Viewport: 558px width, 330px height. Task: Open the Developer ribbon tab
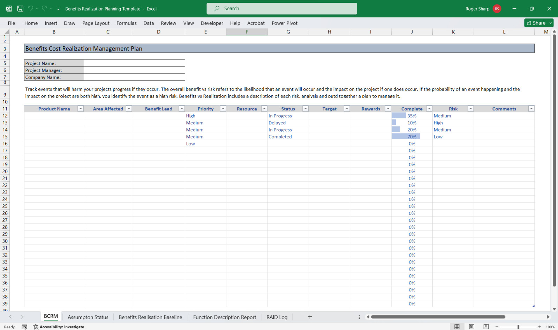tap(212, 23)
